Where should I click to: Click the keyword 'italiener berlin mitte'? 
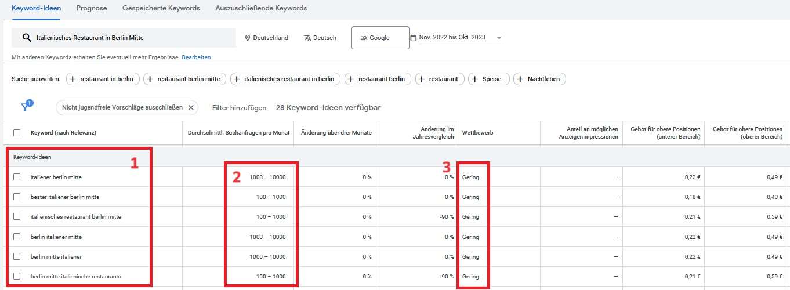[56, 177]
